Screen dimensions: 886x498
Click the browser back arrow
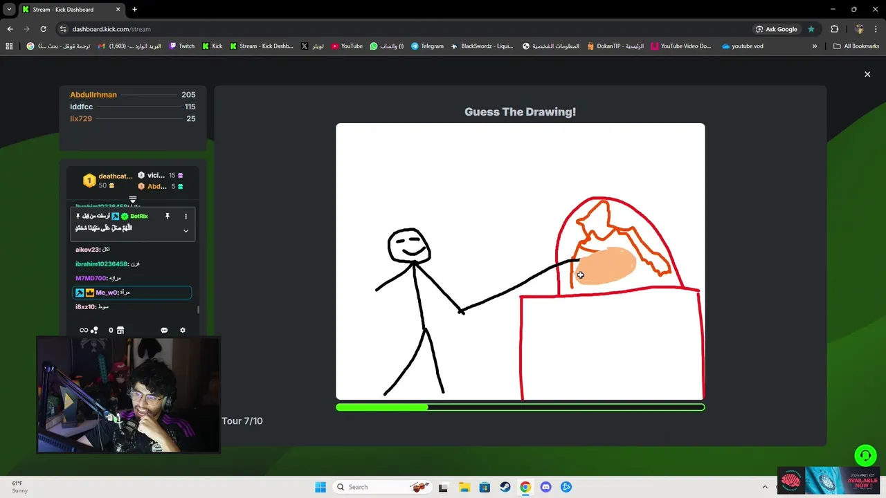click(10, 29)
